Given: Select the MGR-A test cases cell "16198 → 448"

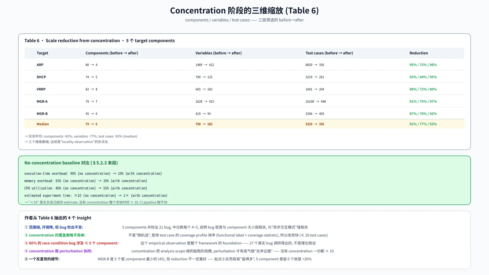Looking at the screenshot, I should point(316,101).
